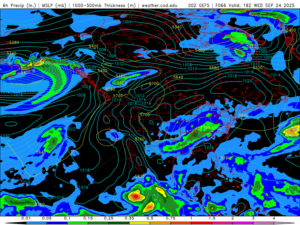Click the '0.05' legend value
The height and width of the screenshot is (225, 300).
pyautogui.click(x=46, y=218)
